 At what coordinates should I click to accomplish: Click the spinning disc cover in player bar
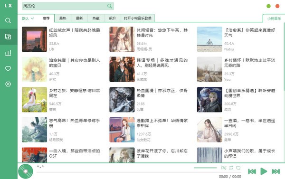point(26,171)
